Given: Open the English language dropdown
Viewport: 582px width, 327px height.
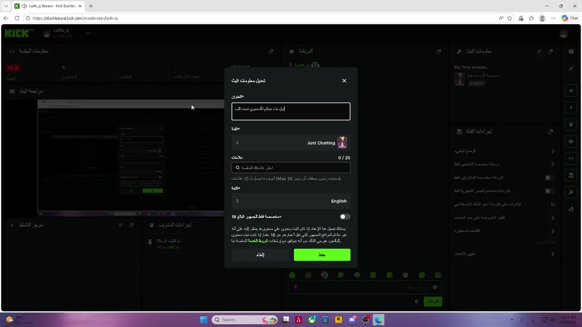Looking at the screenshot, I should point(291,201).
